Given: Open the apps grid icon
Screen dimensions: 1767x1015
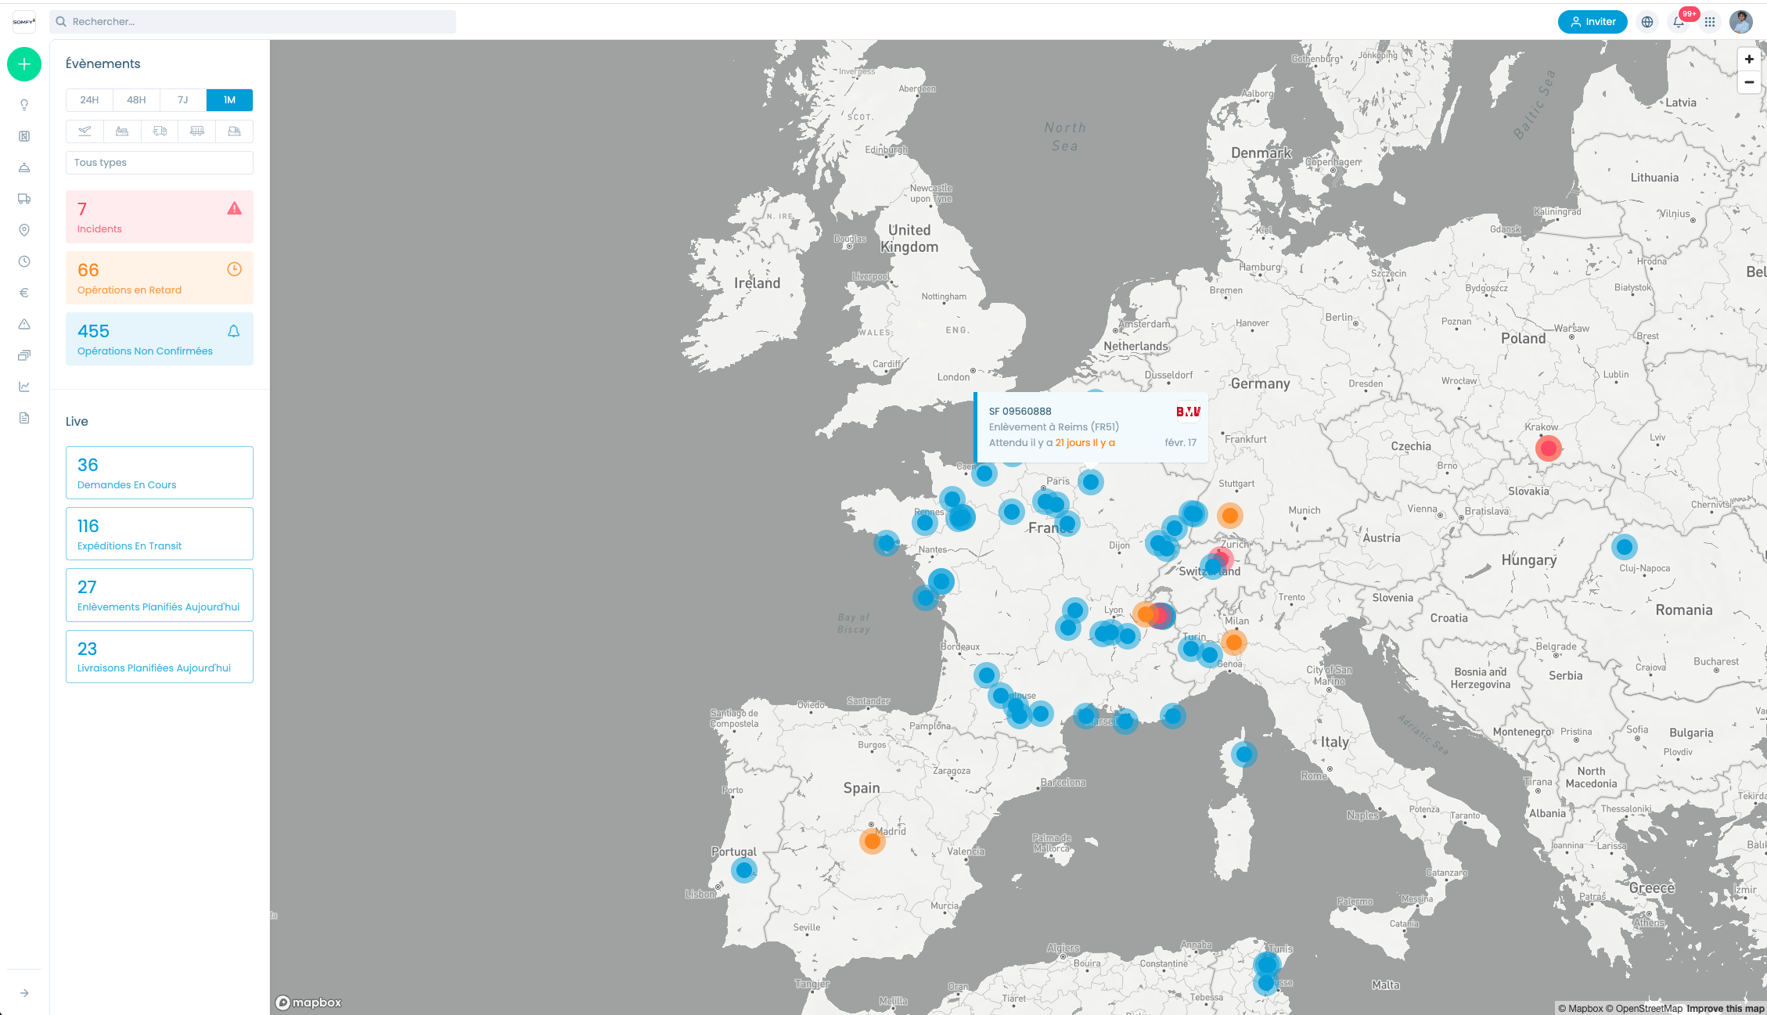Looking at the screenshot, I should [1710, 22].
